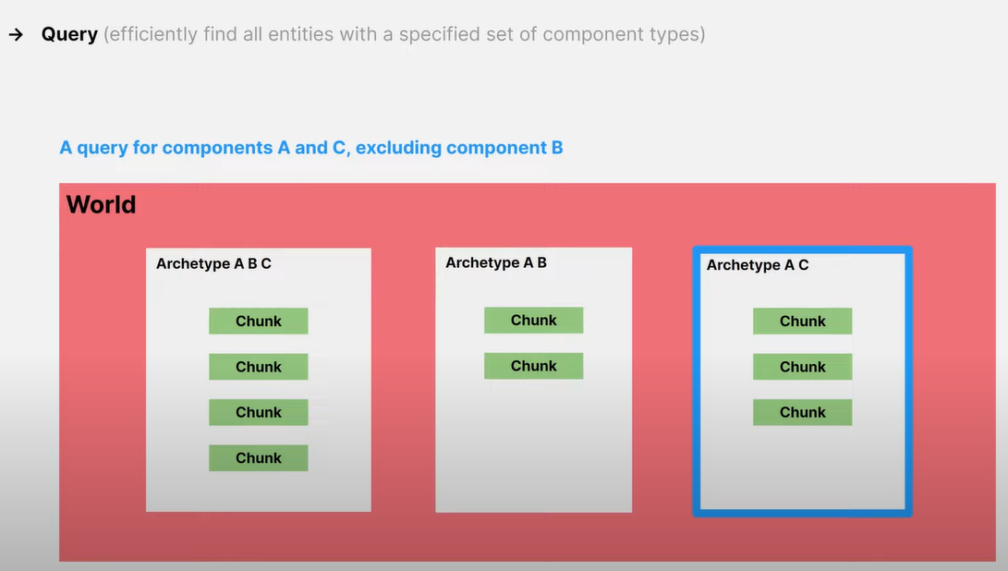Select bottom Chunk in Archetype A B
This screenshot has width=1008, height=571.
533,366
